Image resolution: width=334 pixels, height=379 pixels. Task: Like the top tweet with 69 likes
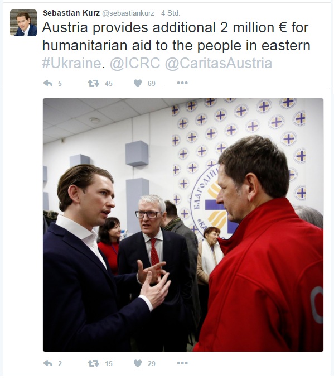[138, 83]
